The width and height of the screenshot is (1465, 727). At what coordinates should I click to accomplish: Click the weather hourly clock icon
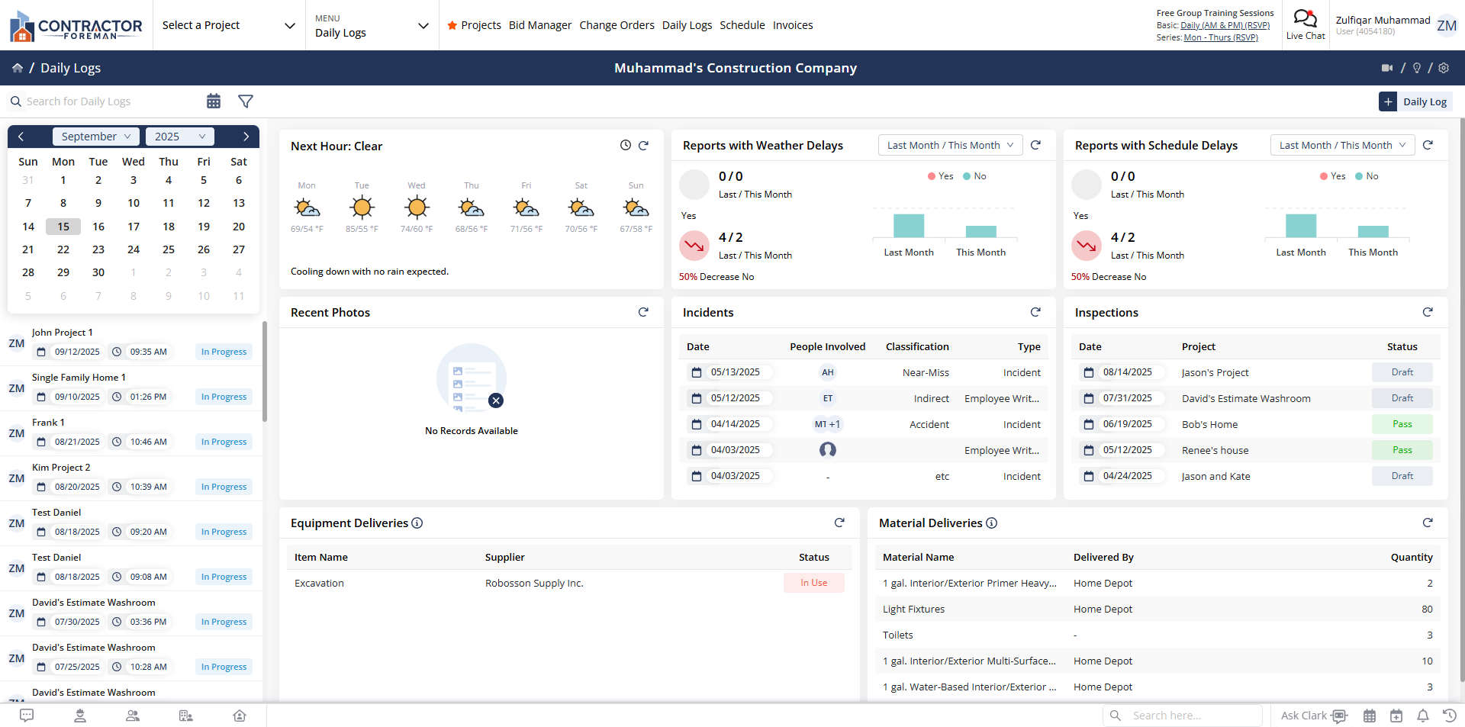[626, 146]
